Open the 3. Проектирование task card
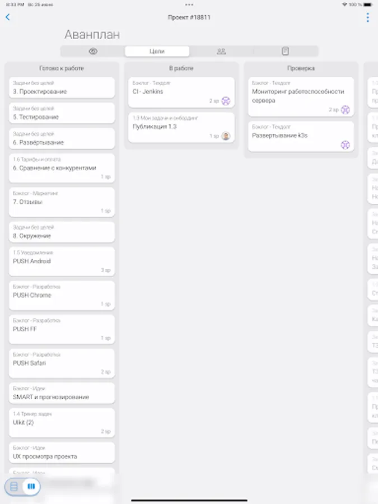This screenshot has width=378, height=504. pos(62,88)
